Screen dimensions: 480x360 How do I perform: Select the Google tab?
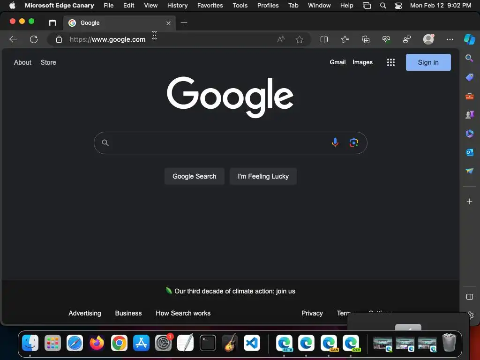120,23
